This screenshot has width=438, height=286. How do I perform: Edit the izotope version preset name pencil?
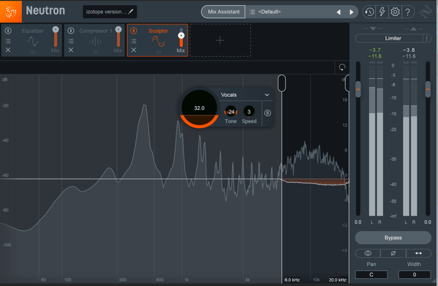click(x=131, y=11)
